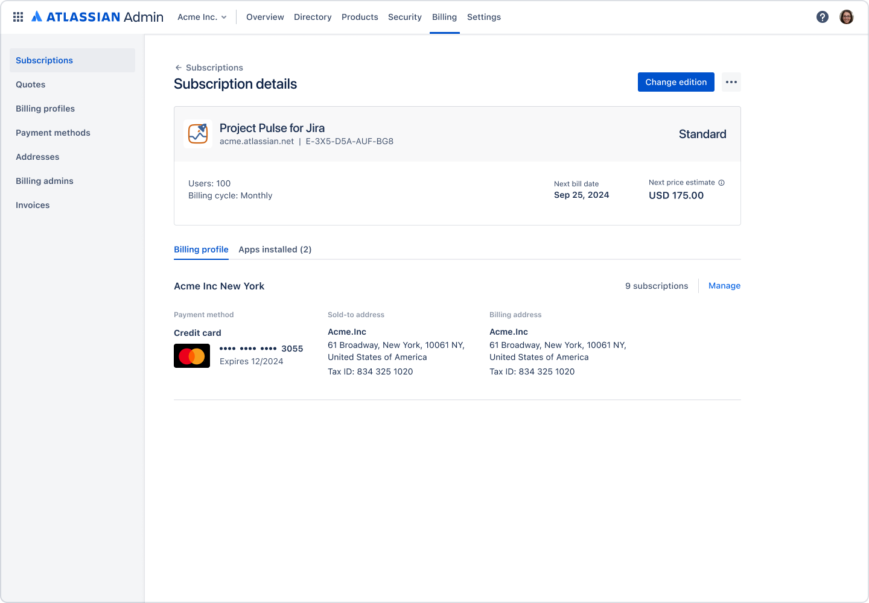Click the Project Pulse for Jira title
Screen dimensions: 869x603
[272, 128]
